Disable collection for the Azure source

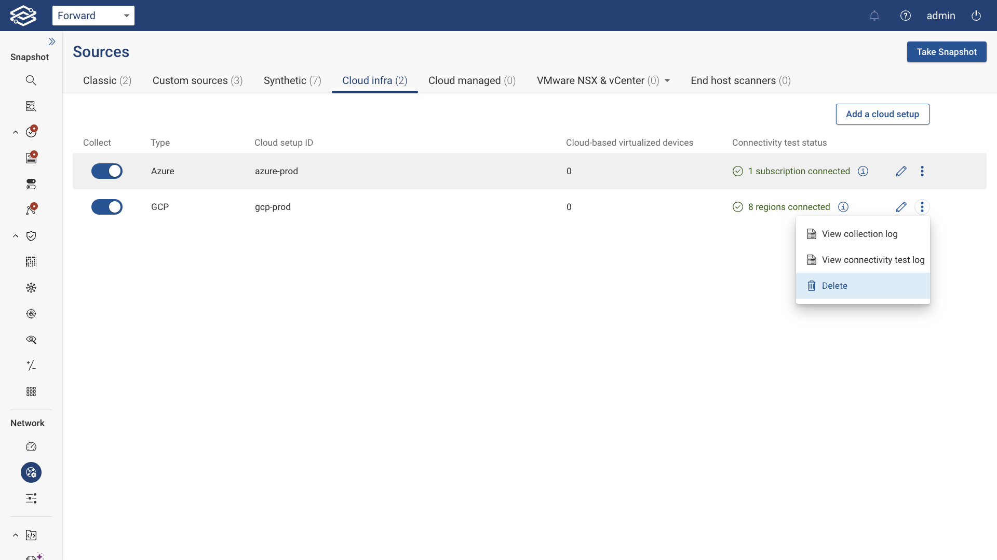point(107,171)
